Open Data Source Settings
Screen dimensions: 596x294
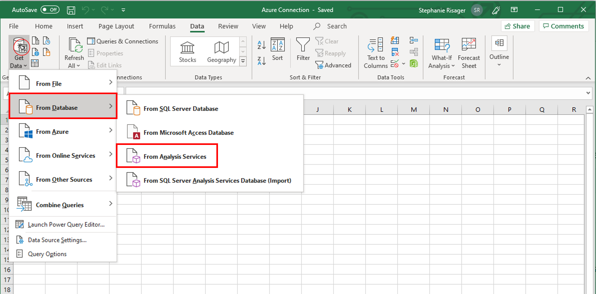point(57,240)
